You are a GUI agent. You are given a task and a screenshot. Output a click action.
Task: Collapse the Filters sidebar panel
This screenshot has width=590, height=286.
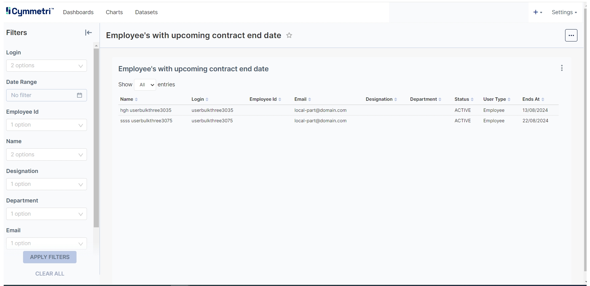tap(88, 33)
